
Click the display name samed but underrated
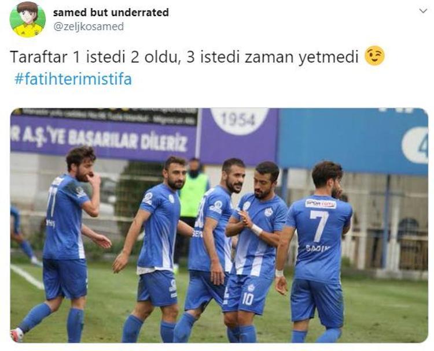[x=111, y=13]
